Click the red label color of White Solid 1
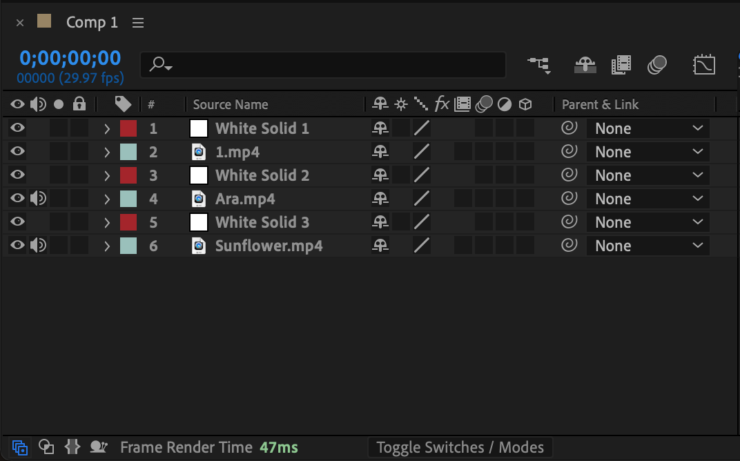 click(128, 128)
